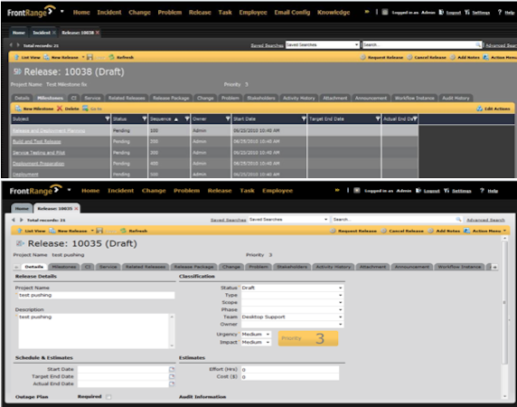This screenshot has height=407, width=517.
Task: Click Add Notes in the Release 10038 window
Action: point(465,57)
